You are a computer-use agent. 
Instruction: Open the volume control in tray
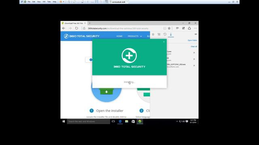point(183,122)
